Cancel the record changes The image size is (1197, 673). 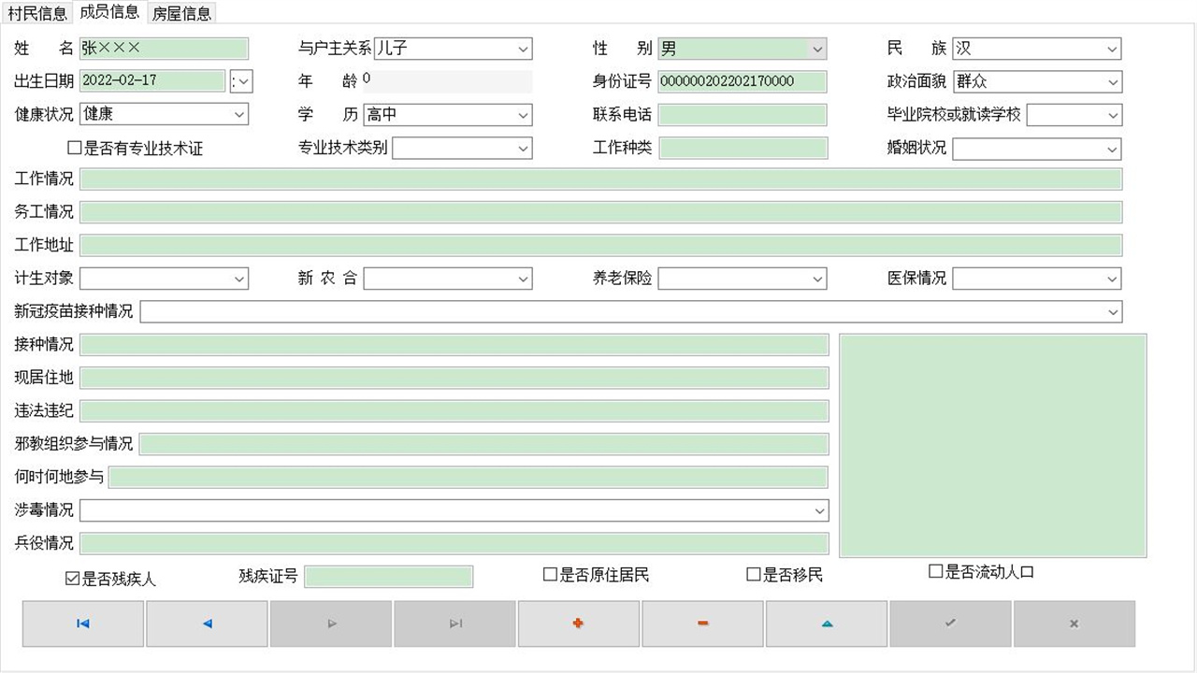pos(1074,623)
